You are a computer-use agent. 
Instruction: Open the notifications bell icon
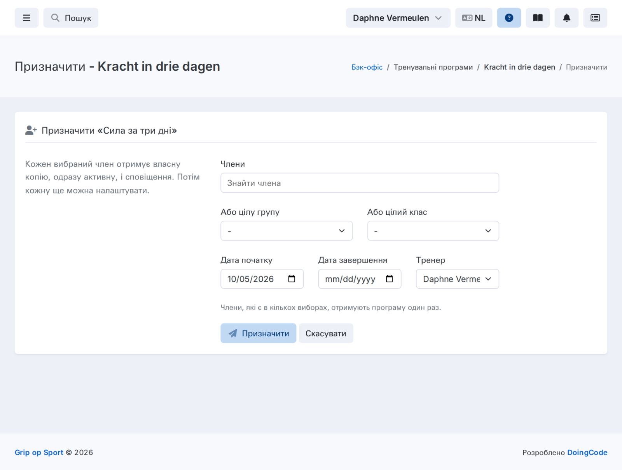click(566, 18)
